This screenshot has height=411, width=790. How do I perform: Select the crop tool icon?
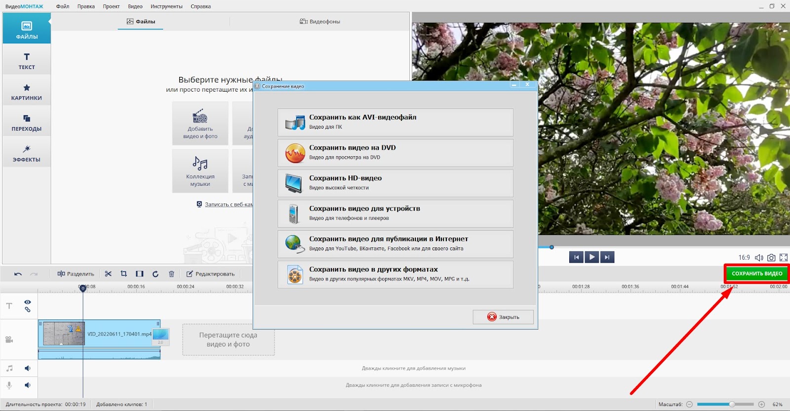point(124,274)
